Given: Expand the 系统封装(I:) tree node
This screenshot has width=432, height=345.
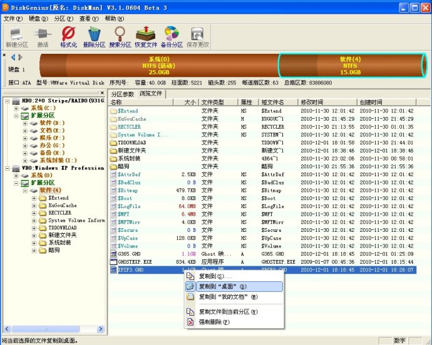Looking at the screenshot, I should tap(25, 161).
